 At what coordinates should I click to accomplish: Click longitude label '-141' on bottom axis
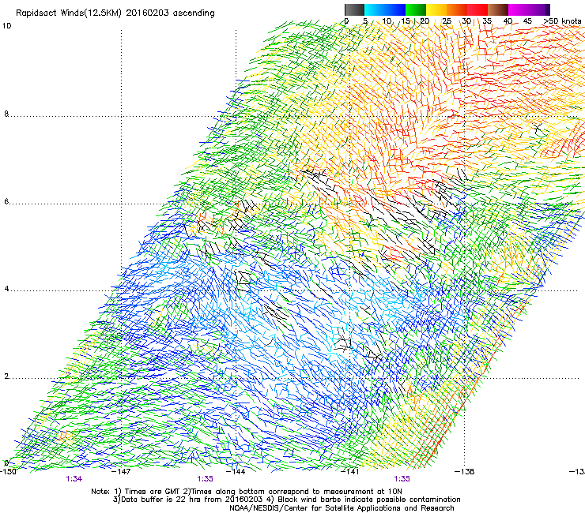(x=350, y=472)
